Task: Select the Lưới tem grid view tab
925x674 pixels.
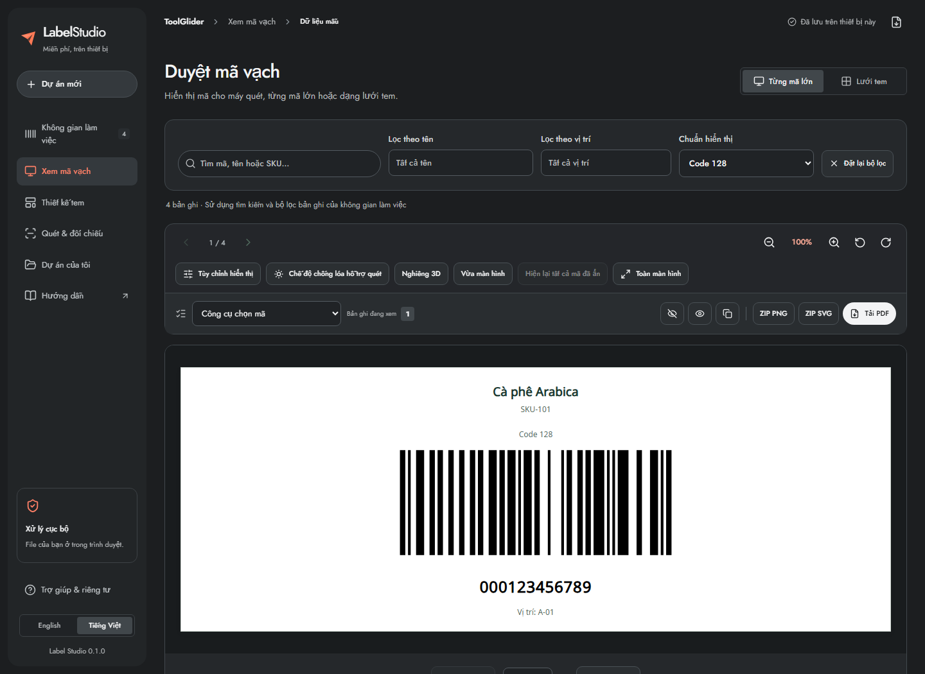Action: coord(864,82)
